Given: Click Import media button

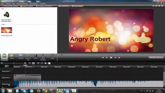Looking at the screenshot, I should [x=27, y=6].
